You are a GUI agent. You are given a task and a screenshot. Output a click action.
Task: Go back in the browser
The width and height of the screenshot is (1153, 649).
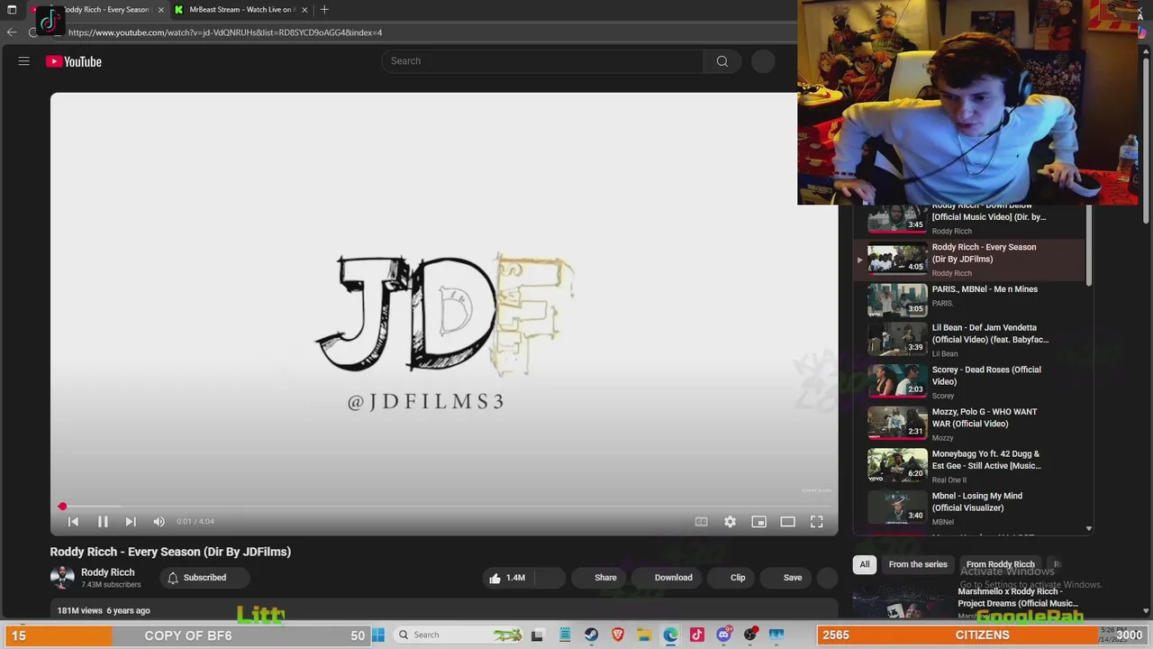click(x=12, y=32)
